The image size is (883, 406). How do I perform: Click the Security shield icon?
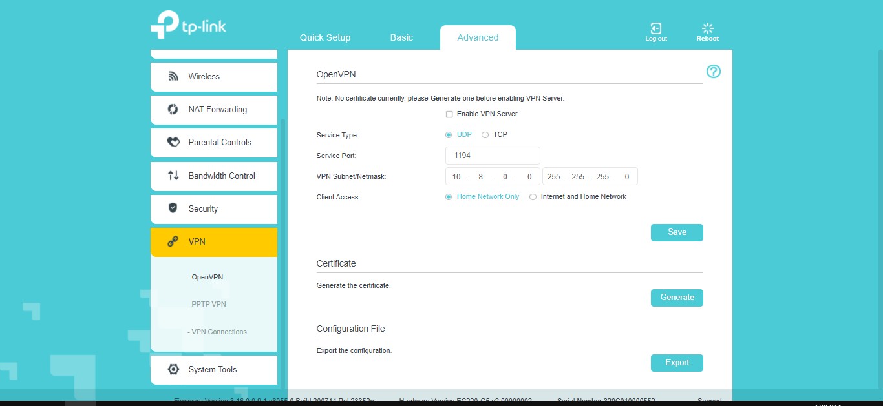[173, 208]
